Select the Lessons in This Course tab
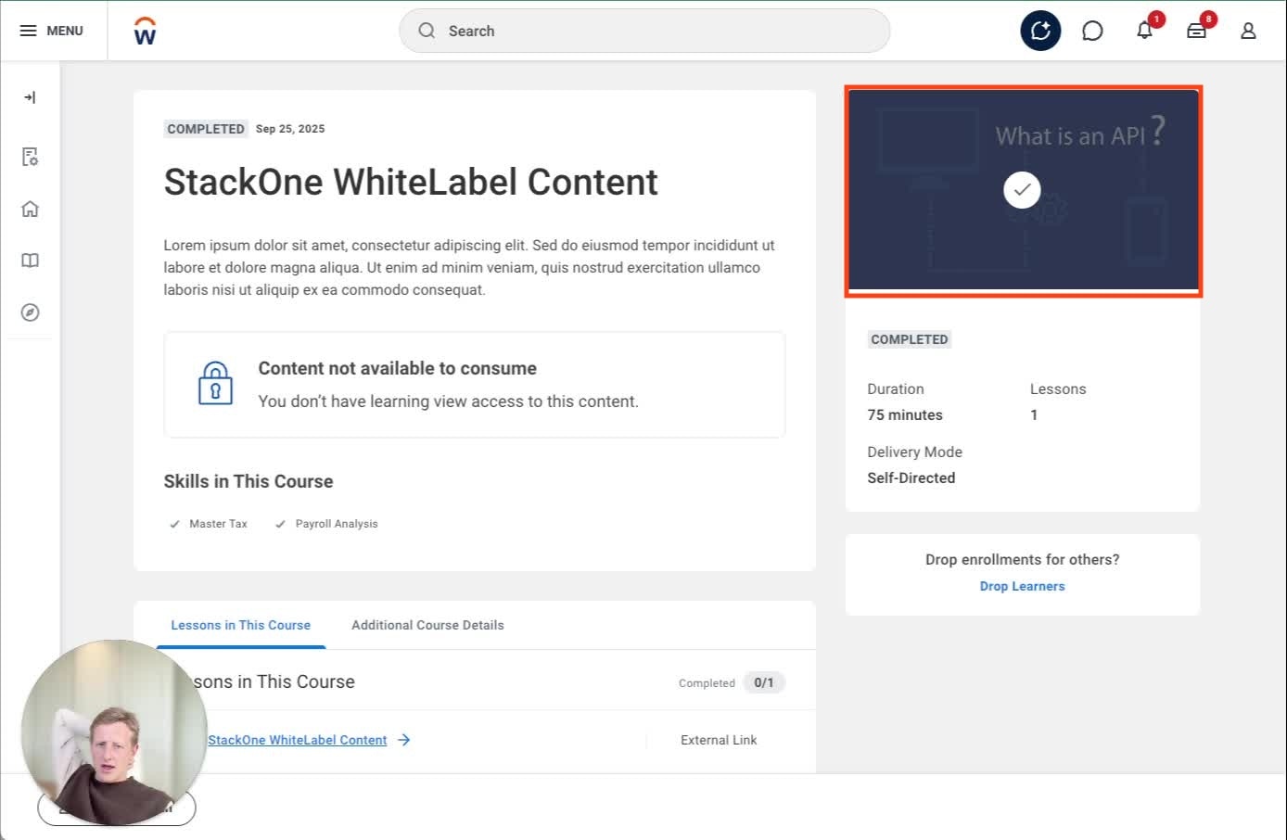 pos(240,625)
